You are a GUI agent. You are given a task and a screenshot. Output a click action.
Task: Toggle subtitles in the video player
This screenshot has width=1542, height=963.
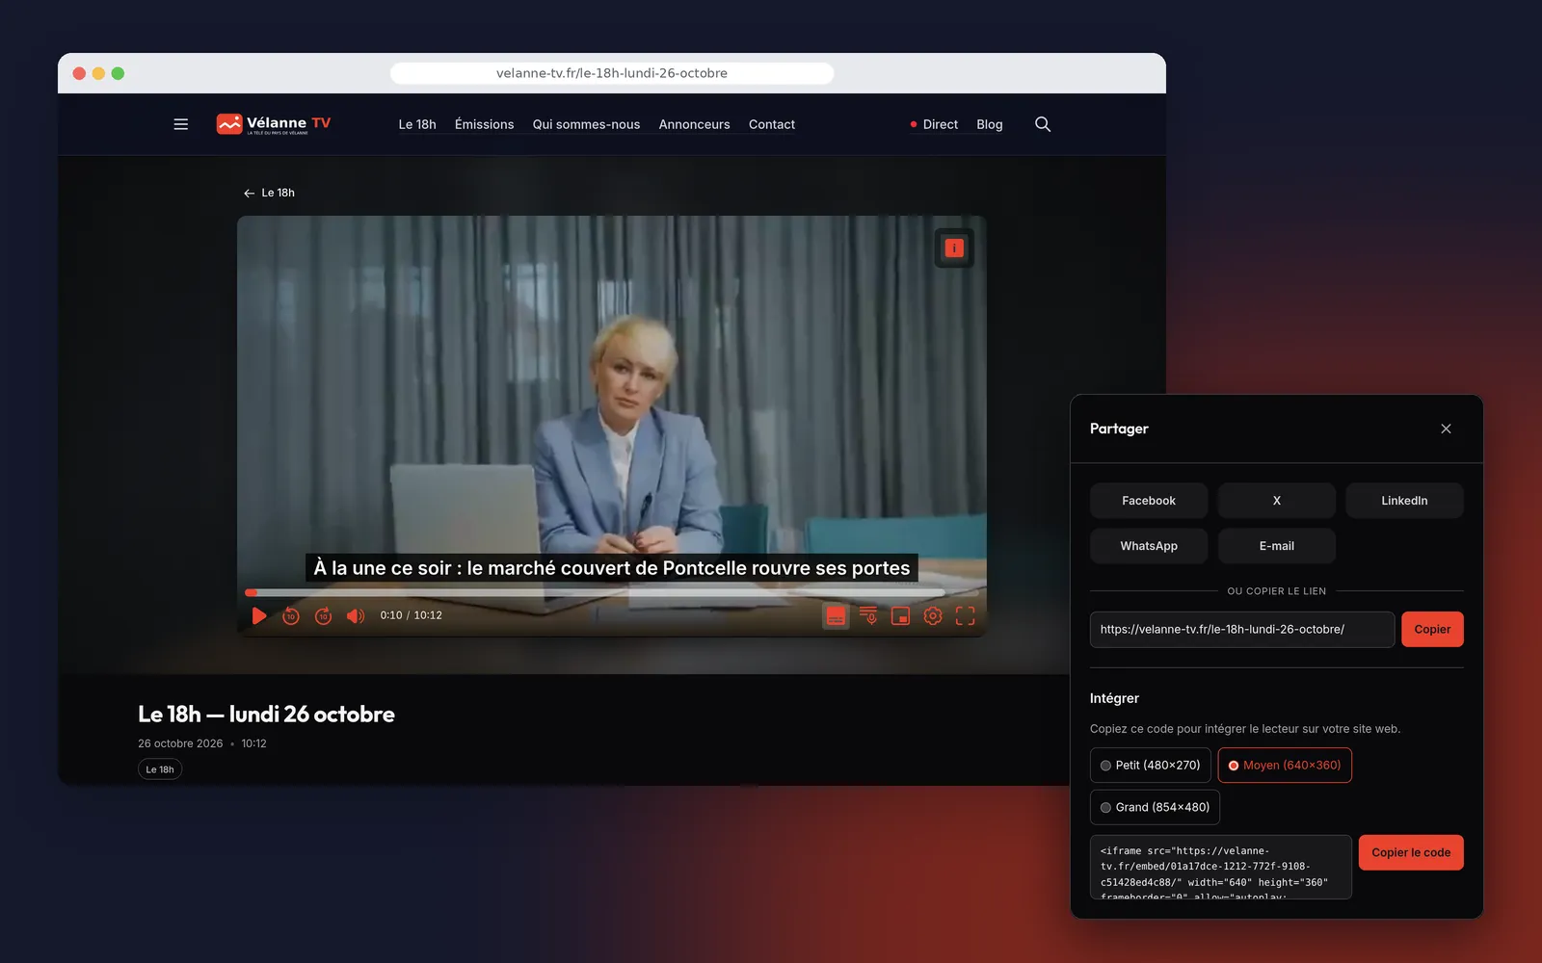(x=836, y=616)
